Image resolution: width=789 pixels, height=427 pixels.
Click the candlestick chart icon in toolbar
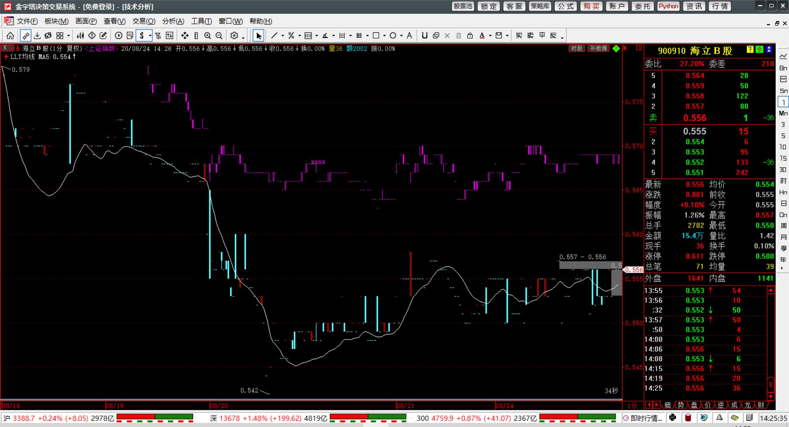pos(81,36)
